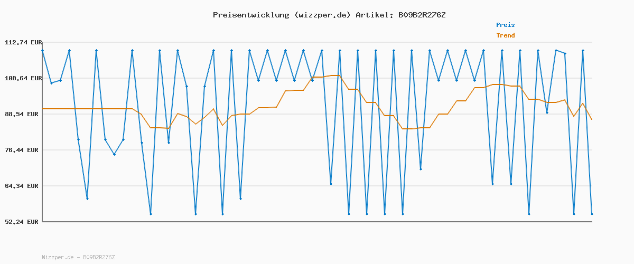The image size is (634, 264).
Task: Click the Preisentwicklung chart title
Action: (329, 15)
